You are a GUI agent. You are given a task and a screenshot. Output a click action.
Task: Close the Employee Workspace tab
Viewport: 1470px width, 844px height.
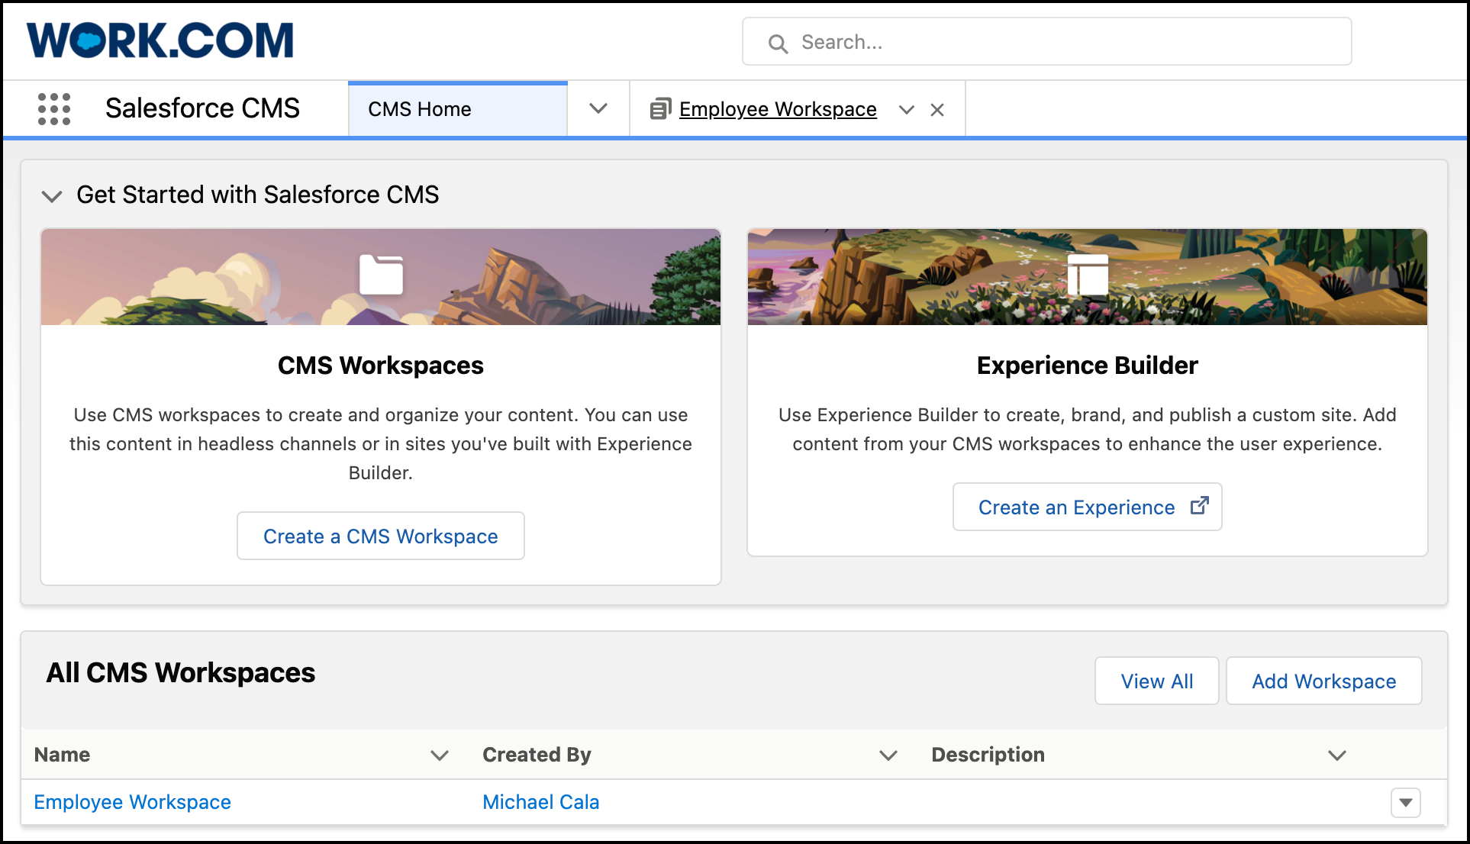pos(937,110)
